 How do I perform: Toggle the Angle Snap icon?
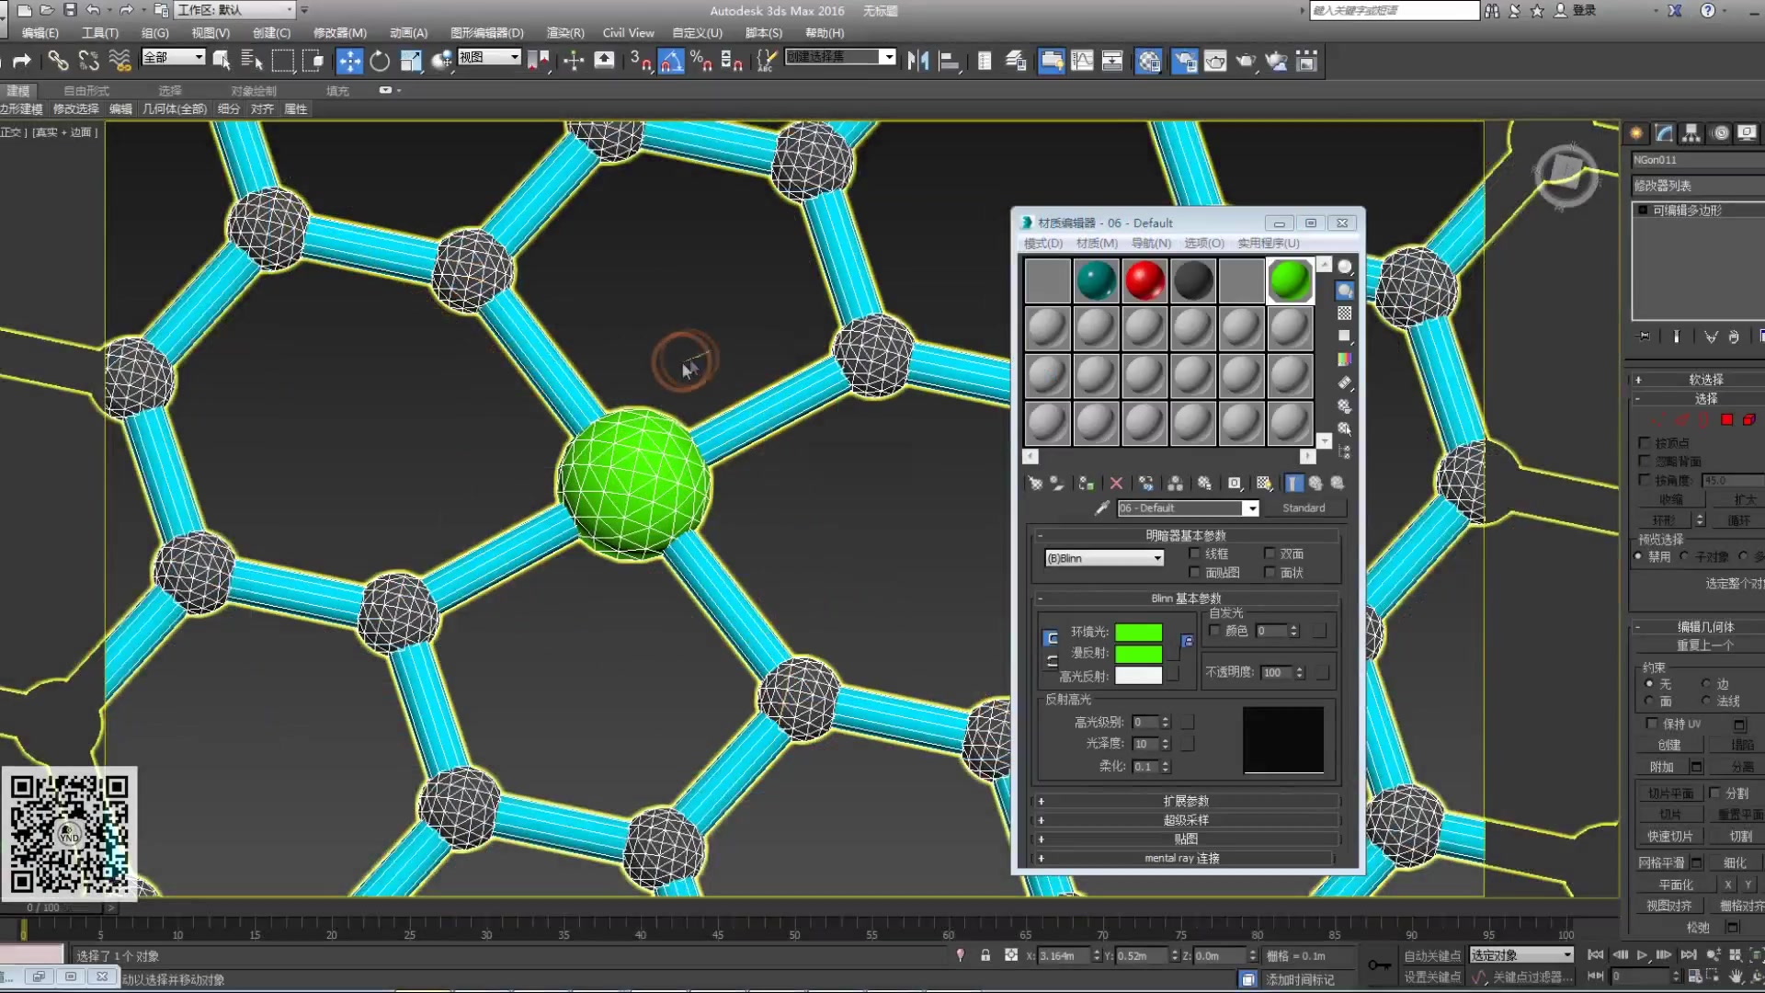(x=671, y=62)
